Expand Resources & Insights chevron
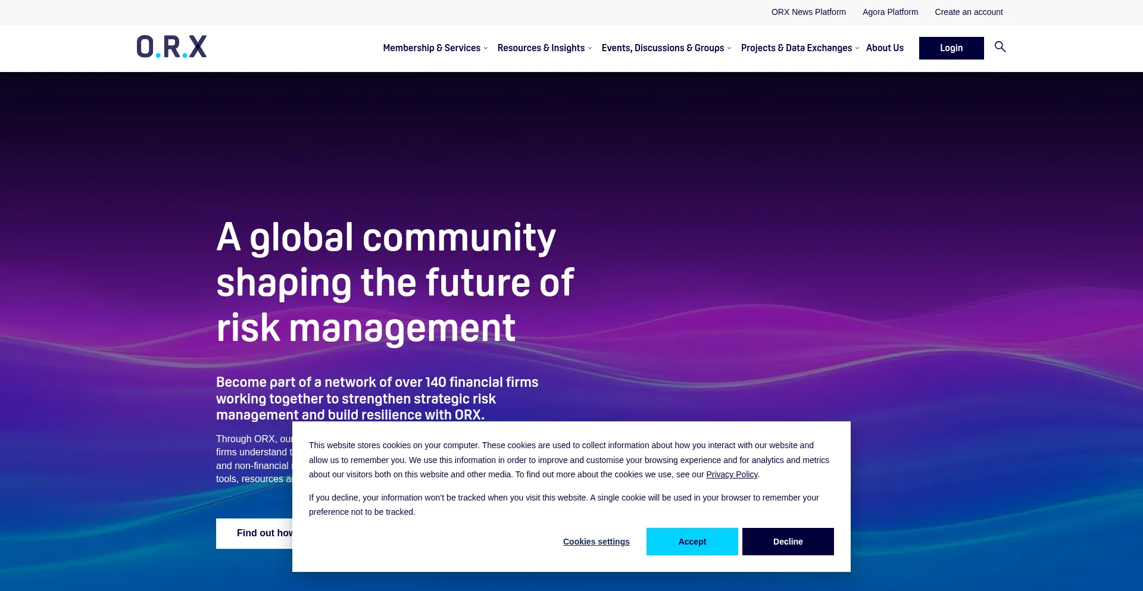 click(x=590, y=48)
